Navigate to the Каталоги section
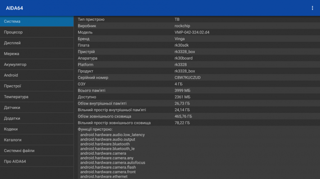This screenshot has height=179, width=320. 37,140
